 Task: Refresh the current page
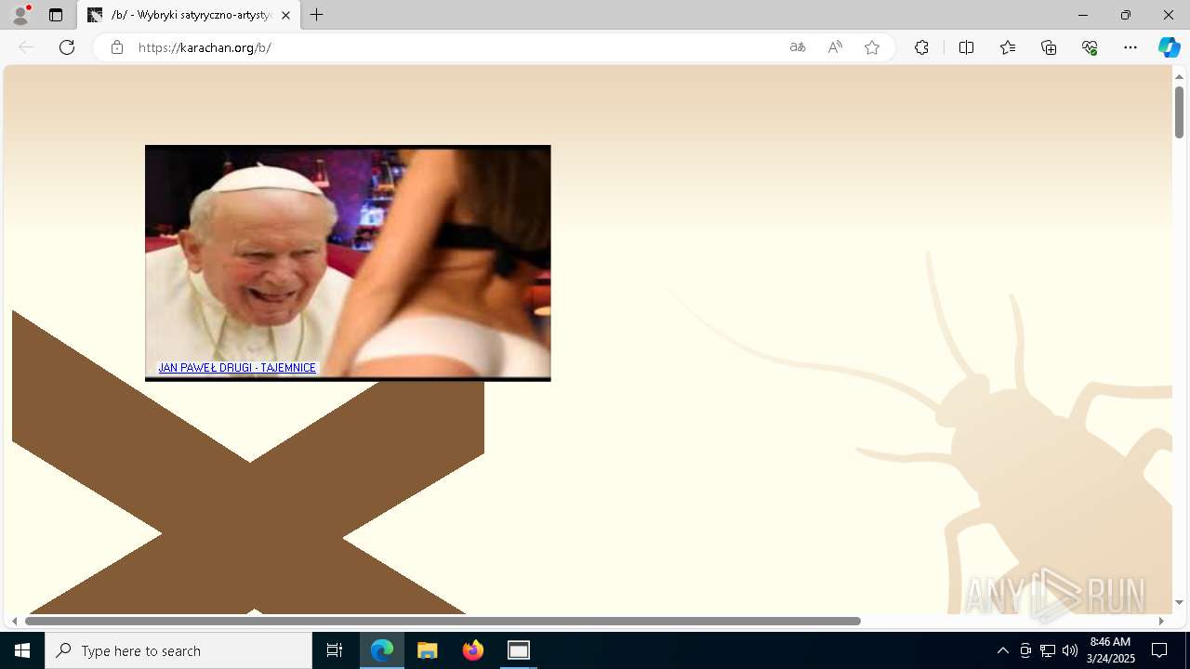[x=67, y=47]
